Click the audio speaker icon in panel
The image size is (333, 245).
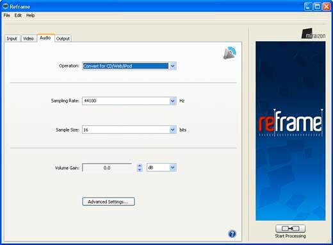[x=230, y=53]
